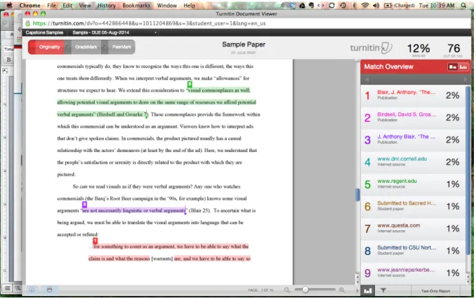
Task: Click the red highlighted 'for something to count' passage
Action: click(x=171, y=247)
